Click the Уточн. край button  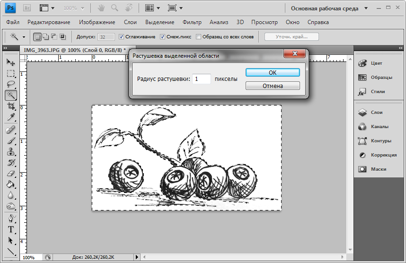pos(291,37)
